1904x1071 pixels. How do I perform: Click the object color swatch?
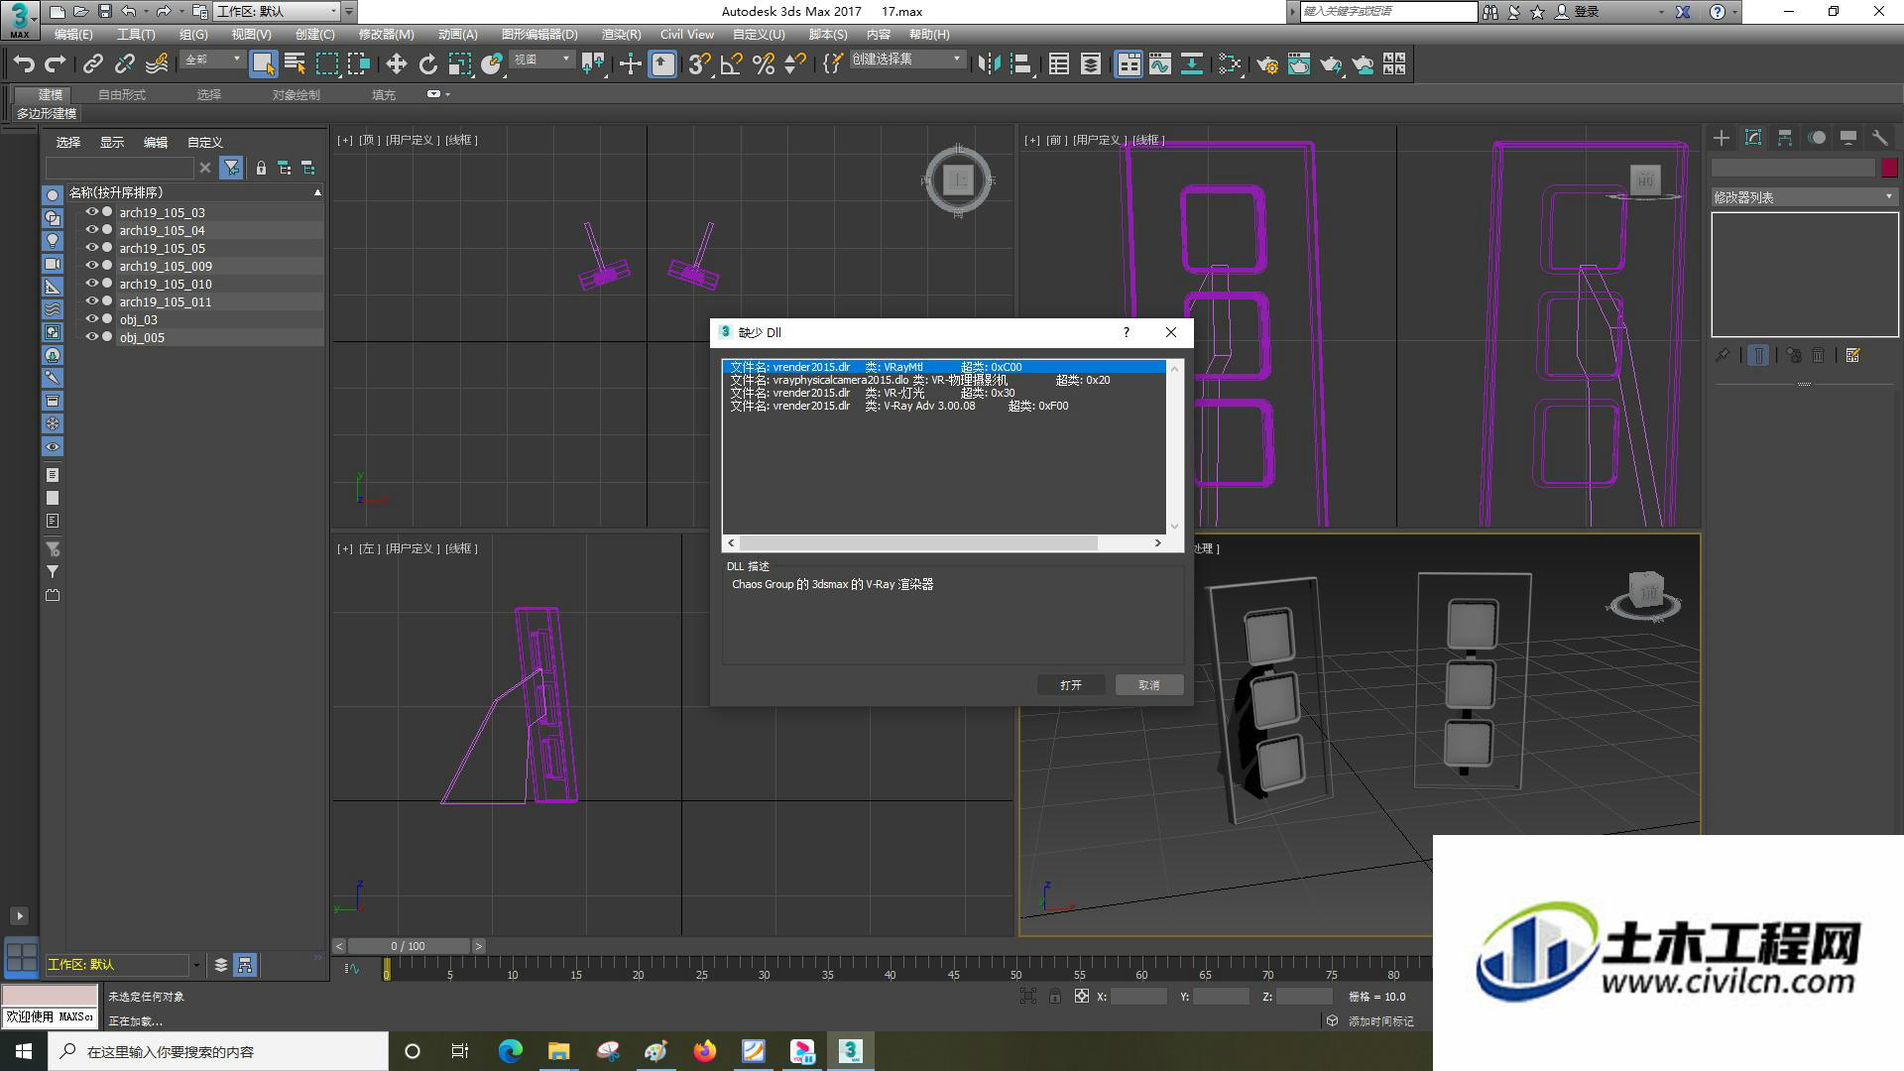[1889, 168]
